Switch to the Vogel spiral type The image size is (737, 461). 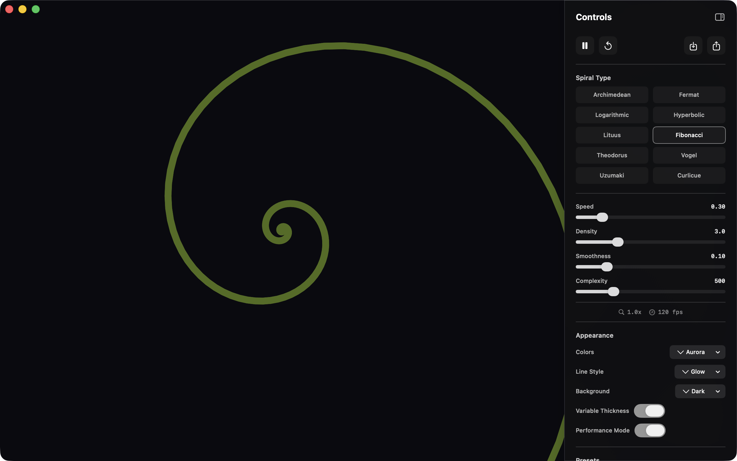pyautogui.click(x=689, y=155)
